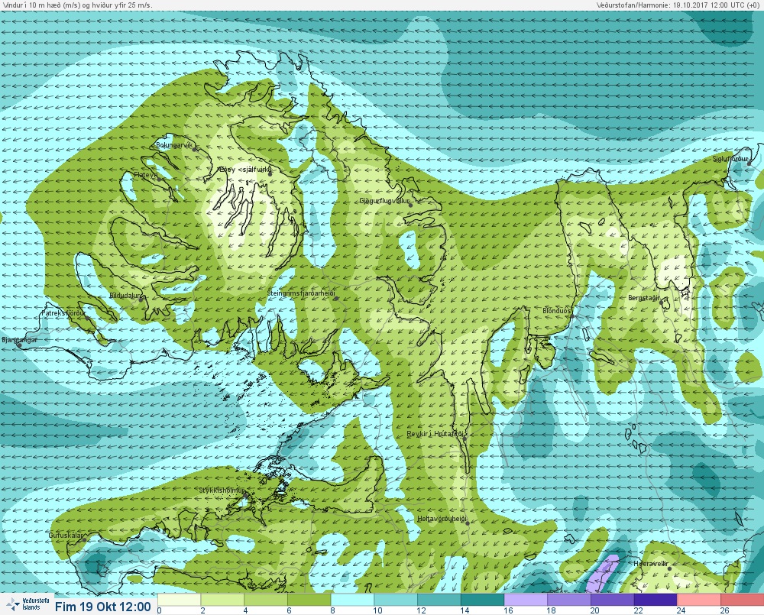Click the light green 2–4 m/s legend swatch
The height and width of the screenshot is (615, 764).
tap(222, 600)
